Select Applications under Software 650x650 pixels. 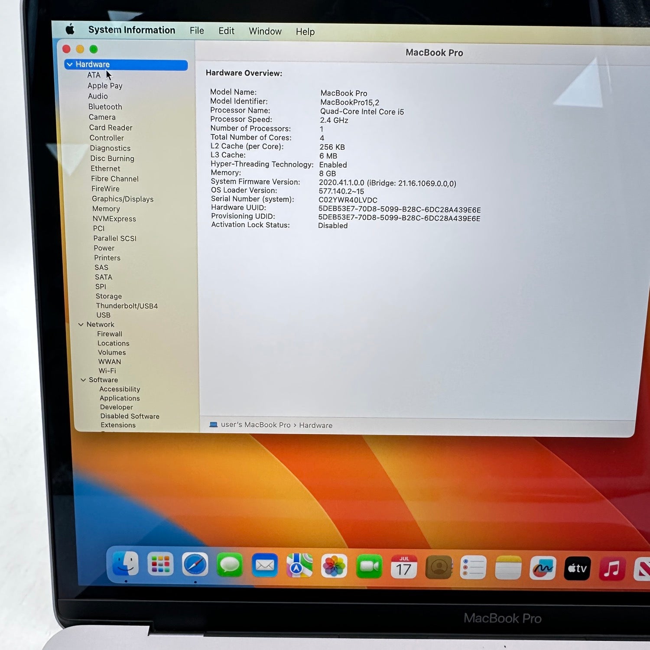pyautogui.click(x=120, y=398)
